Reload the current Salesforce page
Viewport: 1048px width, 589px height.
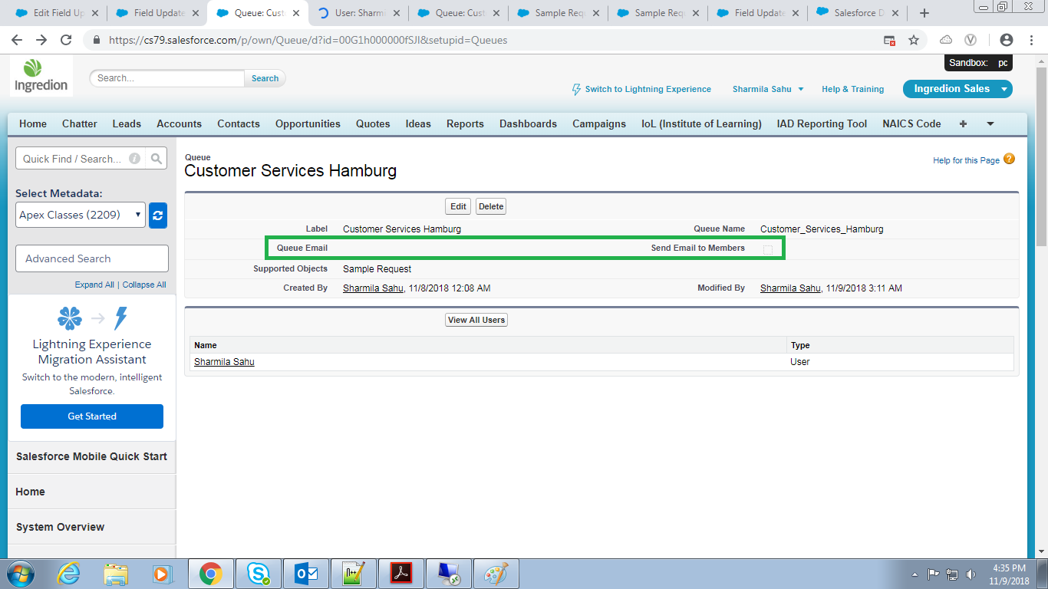pyautogui.click(x=66, y=40)
